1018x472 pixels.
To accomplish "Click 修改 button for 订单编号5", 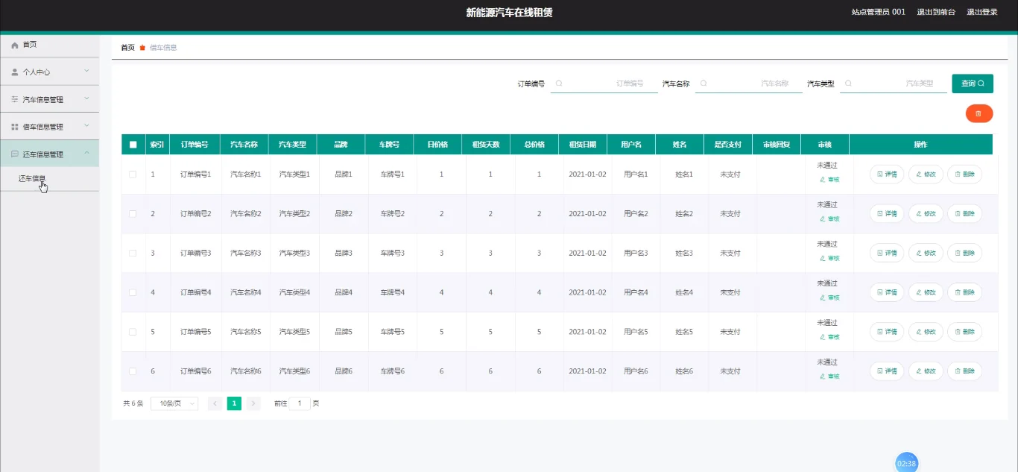I will click(926, 332).
